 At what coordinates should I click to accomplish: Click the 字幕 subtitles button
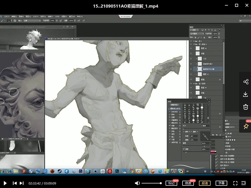221,183
